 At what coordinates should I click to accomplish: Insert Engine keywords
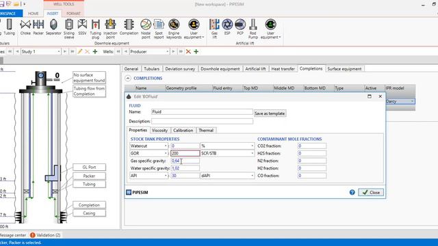point(174,29)
